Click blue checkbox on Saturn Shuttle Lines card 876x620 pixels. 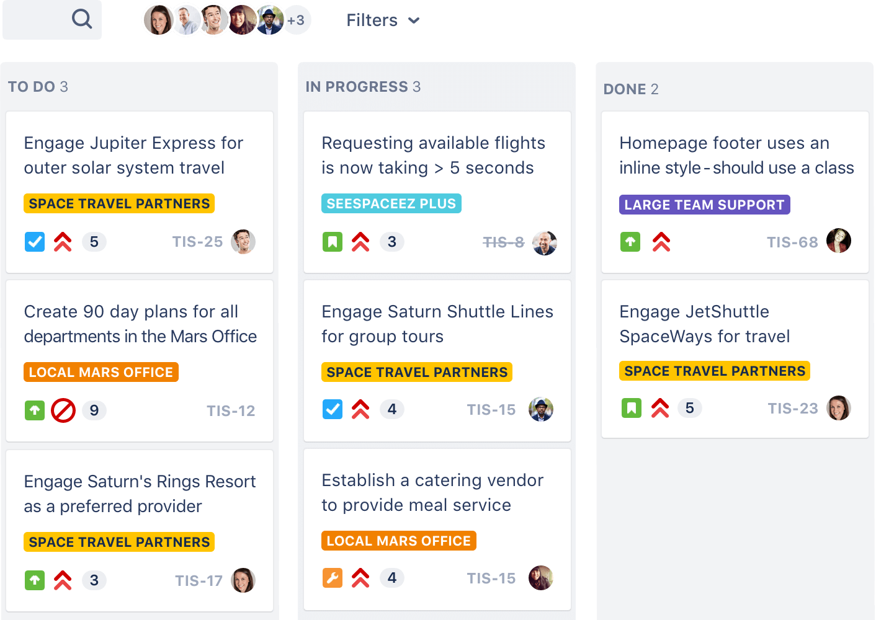(333, 409)
